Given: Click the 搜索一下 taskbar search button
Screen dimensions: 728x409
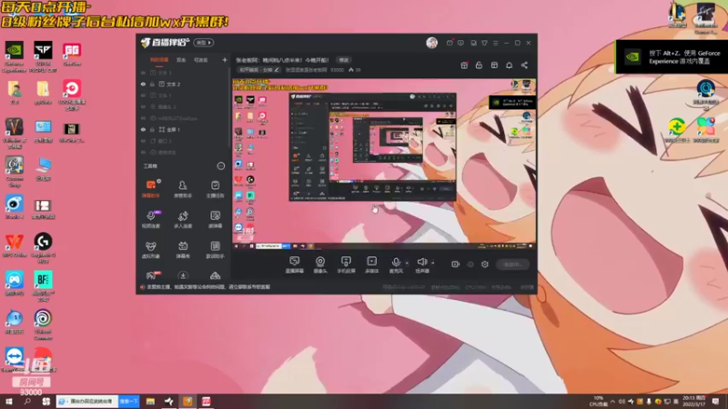Looking at the screenshot, I should [x=129, y=401].
